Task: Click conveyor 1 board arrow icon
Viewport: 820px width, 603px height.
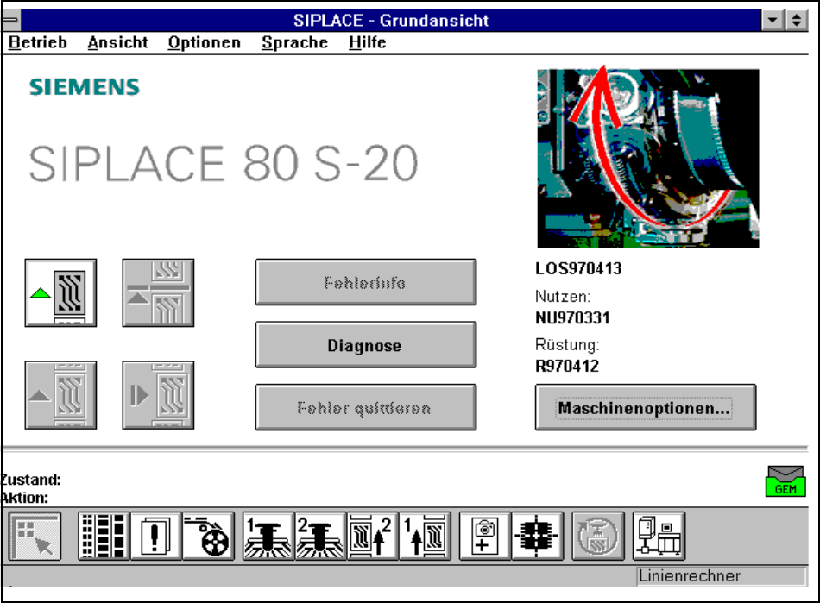Action: coord(425,536)
